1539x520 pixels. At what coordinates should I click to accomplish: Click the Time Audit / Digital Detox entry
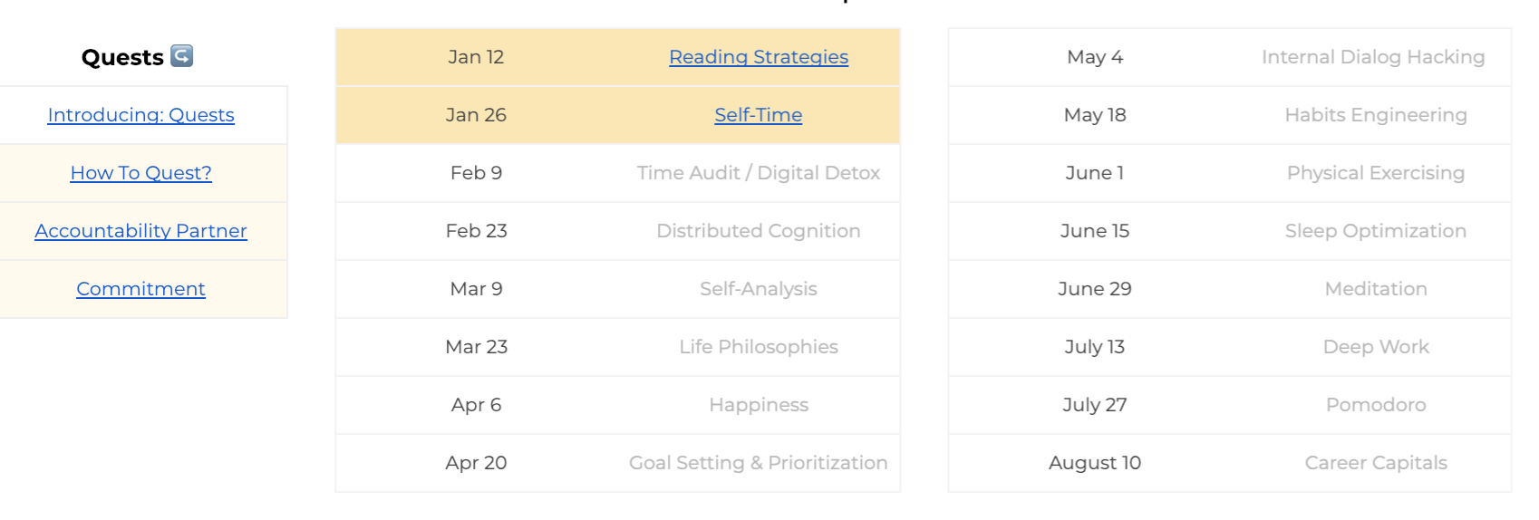758,173
